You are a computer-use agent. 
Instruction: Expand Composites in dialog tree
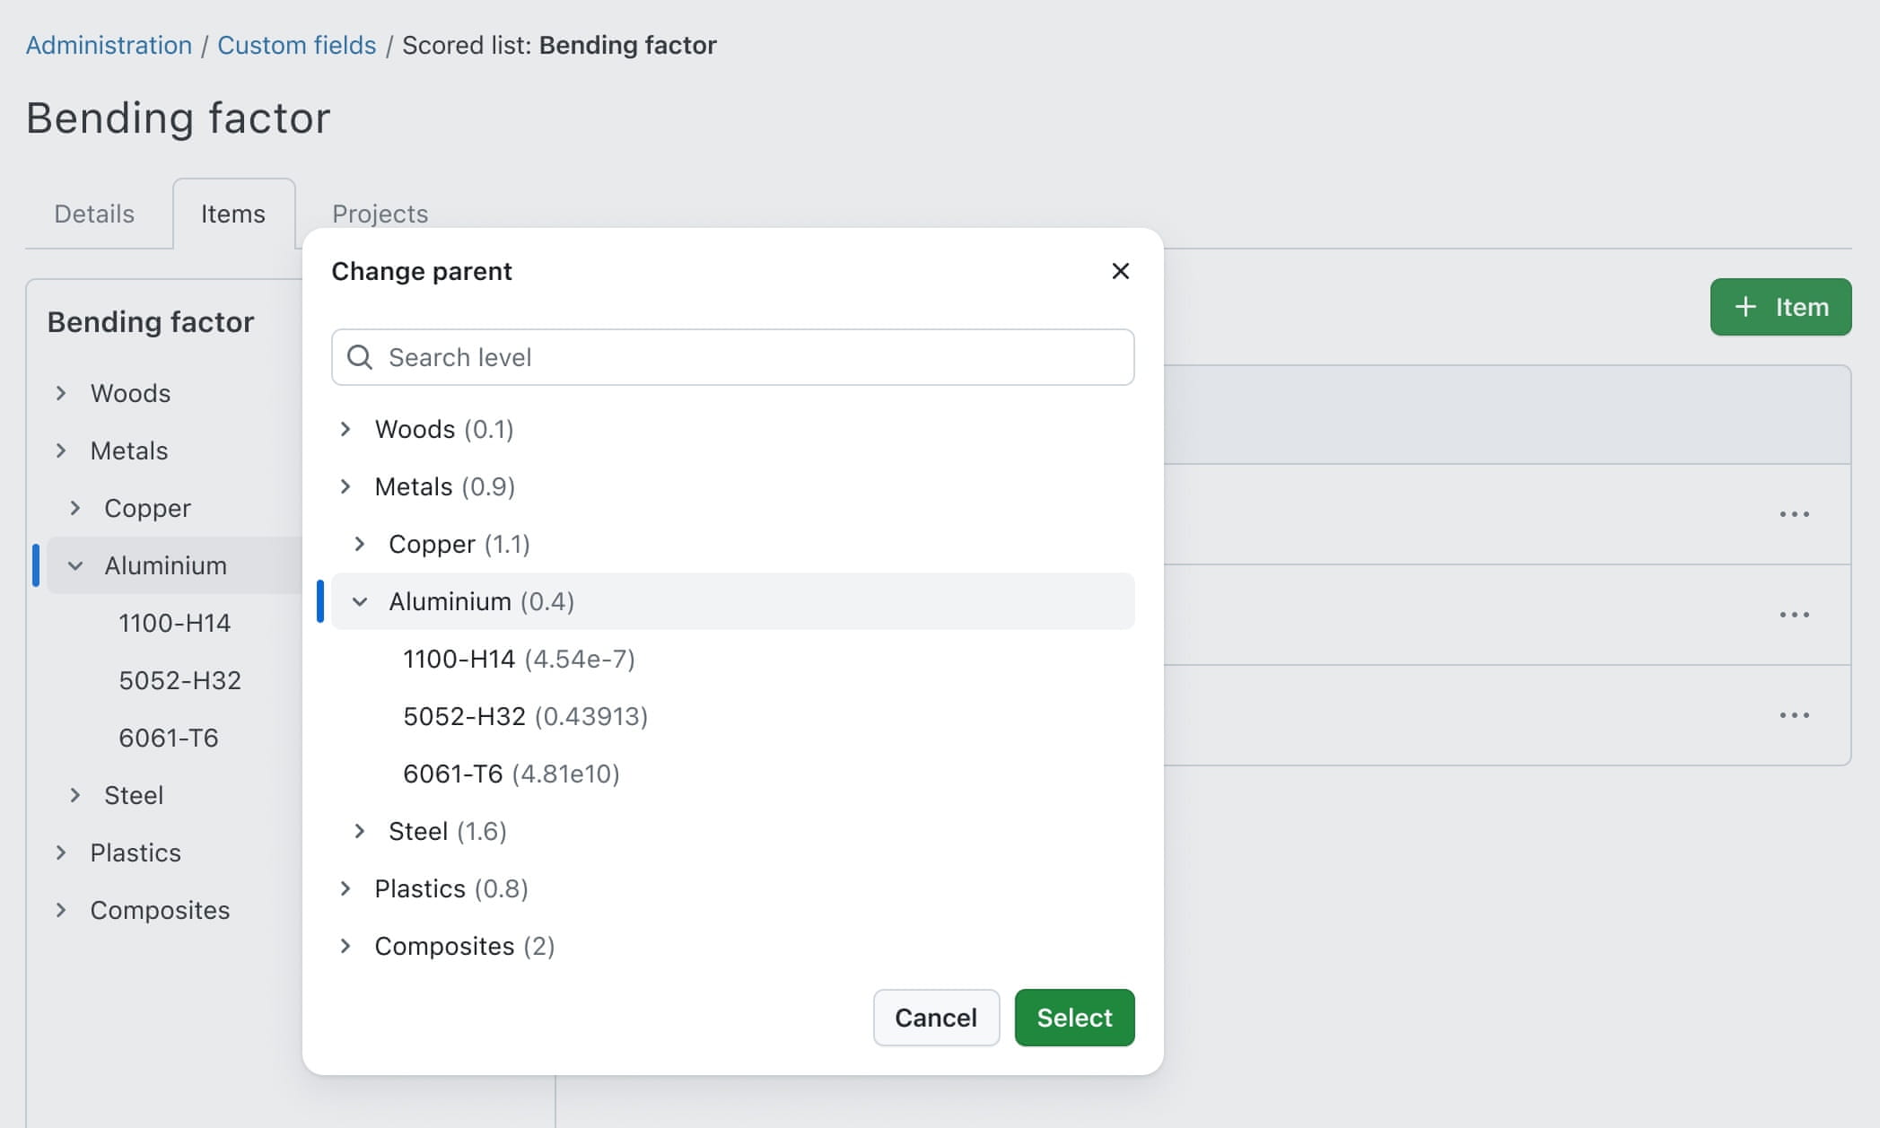345,946
